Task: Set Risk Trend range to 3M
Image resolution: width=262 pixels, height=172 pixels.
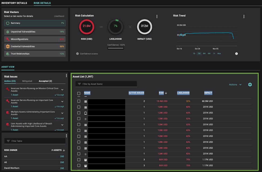Action: pos(204,54)
